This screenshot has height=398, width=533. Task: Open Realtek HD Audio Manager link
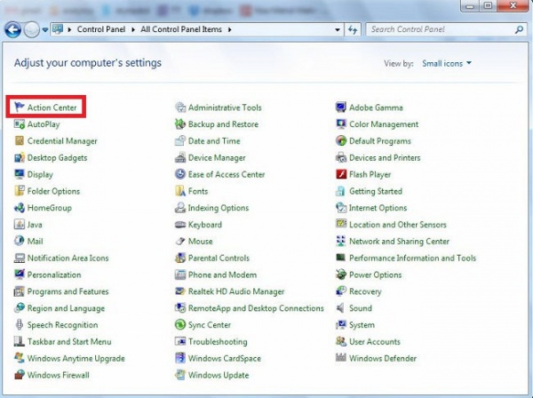coord(236,291)
